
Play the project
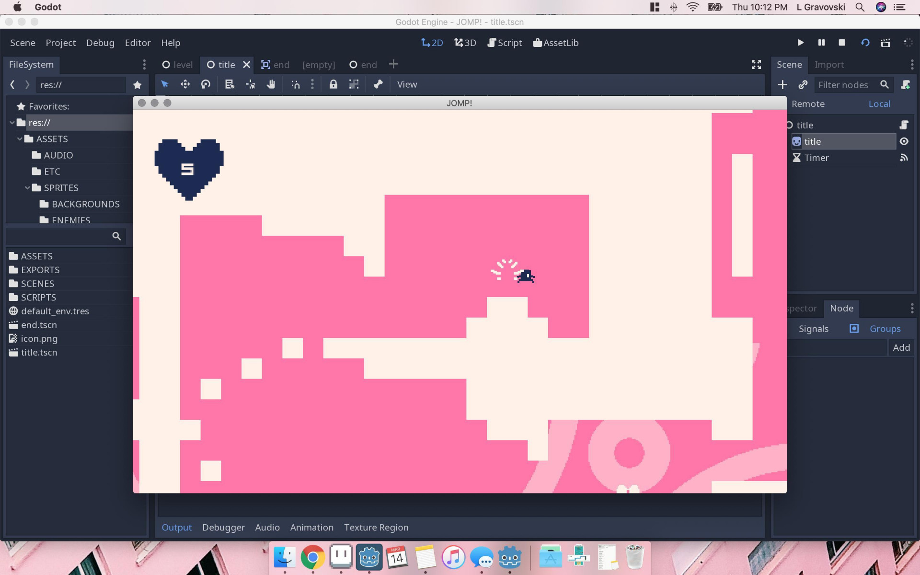click(801, 43)
